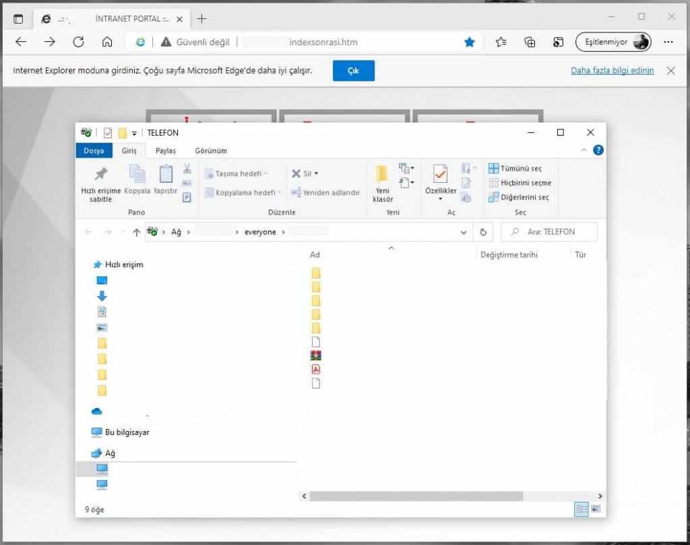Open the Dosya menu tab

point(94,150)
